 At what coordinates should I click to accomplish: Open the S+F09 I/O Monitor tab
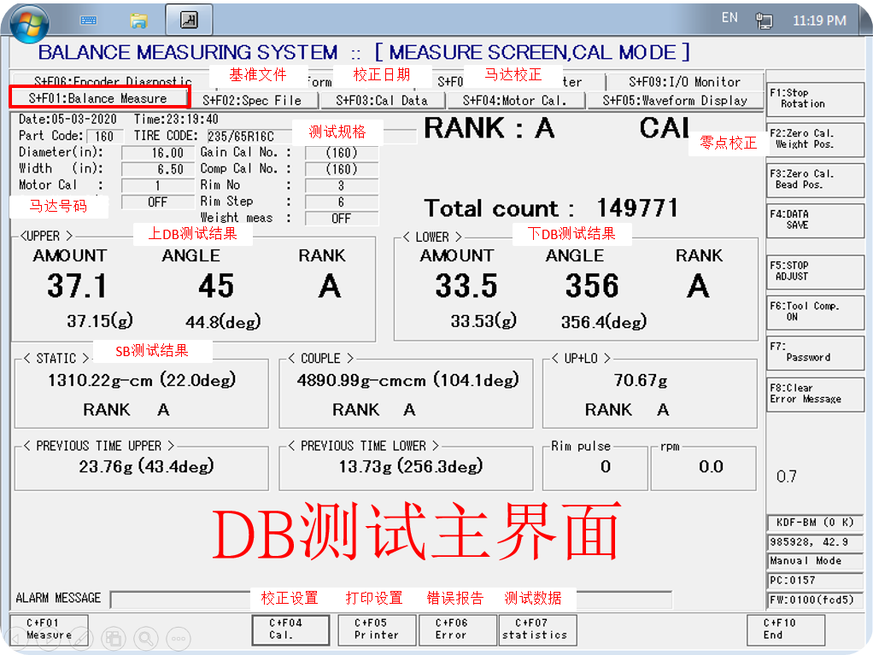coord(684,82)
